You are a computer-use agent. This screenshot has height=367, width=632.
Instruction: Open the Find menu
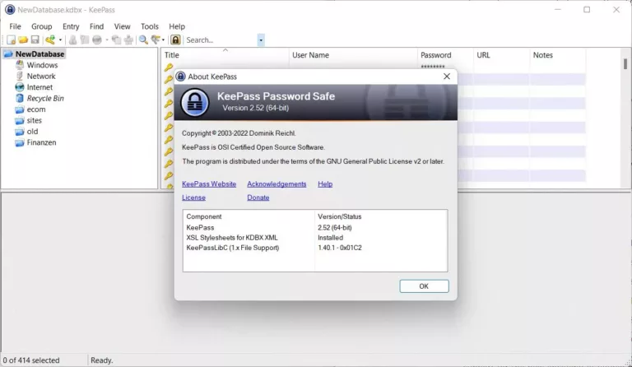coord(96,26)
